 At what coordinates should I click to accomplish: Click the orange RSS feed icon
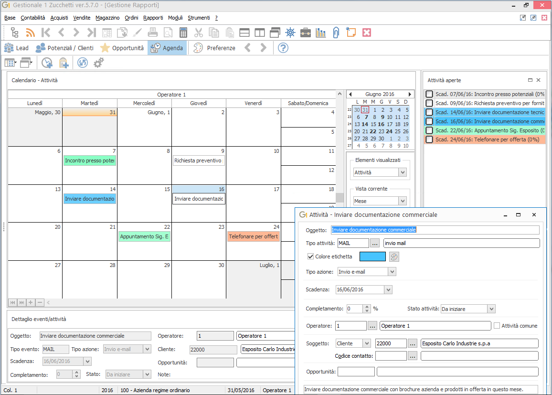(30, 33)
